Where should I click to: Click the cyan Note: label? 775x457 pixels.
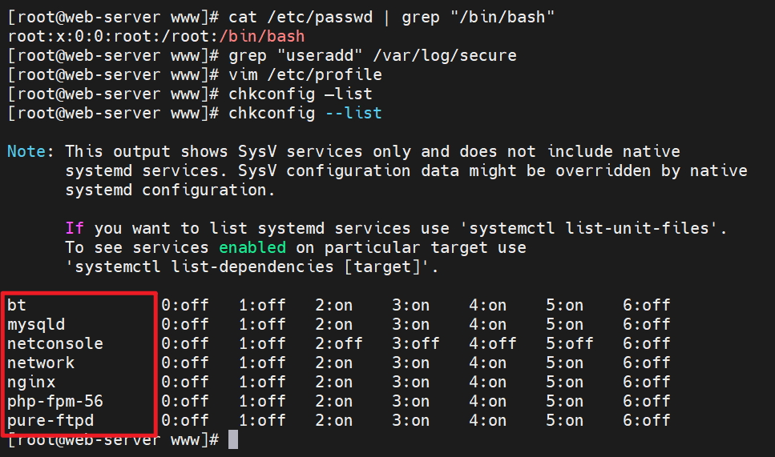click(31, 151)
